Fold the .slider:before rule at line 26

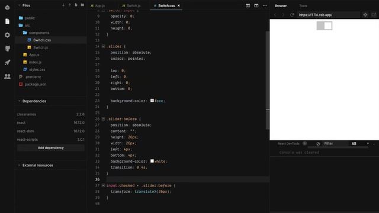pyautogui.click(x=103, y=119)
